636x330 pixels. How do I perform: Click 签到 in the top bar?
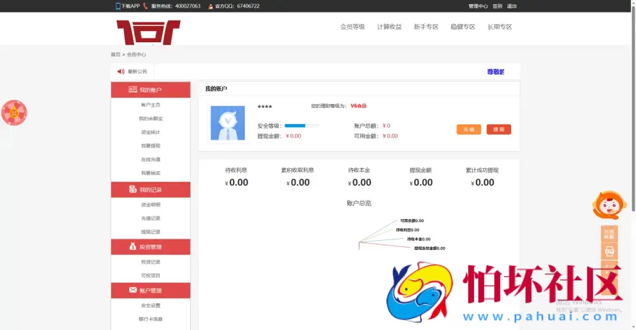tap(497, 6)
